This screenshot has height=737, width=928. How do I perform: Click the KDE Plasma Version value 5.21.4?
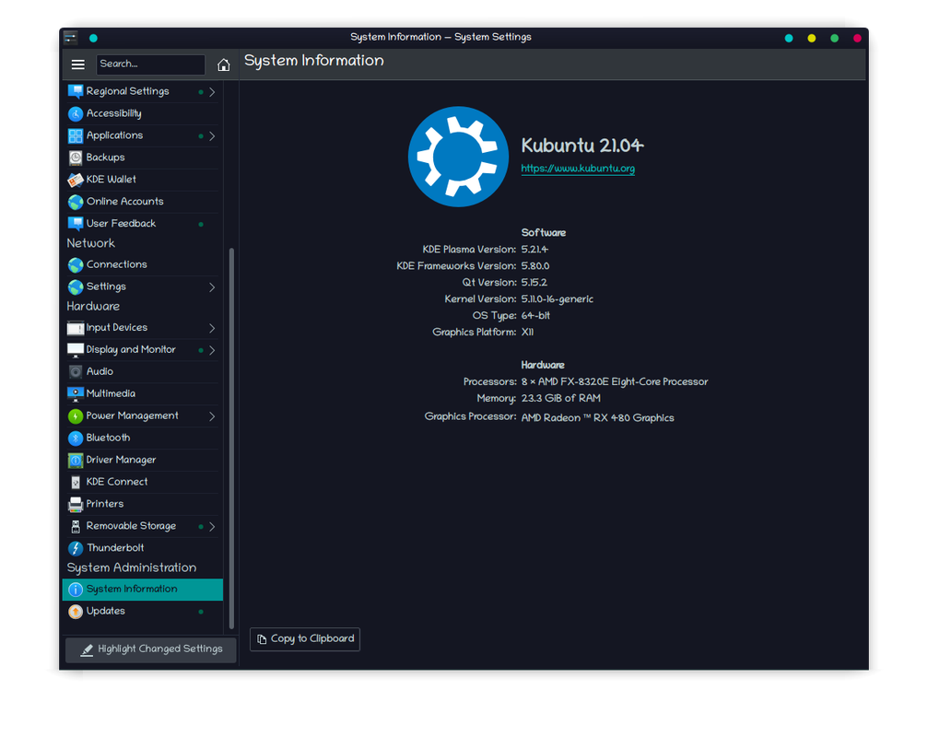pyautogui.click(x=534, y=250)
